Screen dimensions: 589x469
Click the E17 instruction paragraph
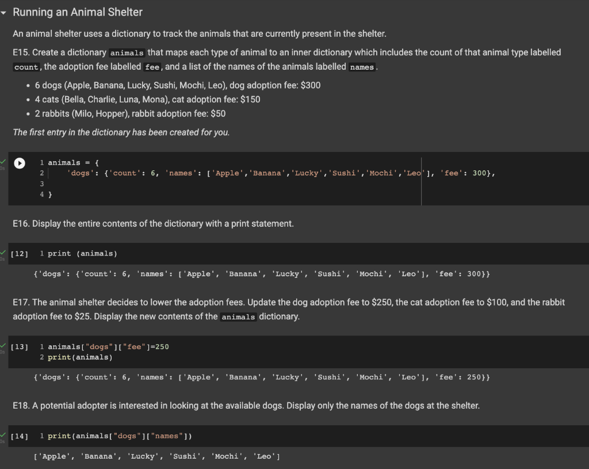(289, 309)
